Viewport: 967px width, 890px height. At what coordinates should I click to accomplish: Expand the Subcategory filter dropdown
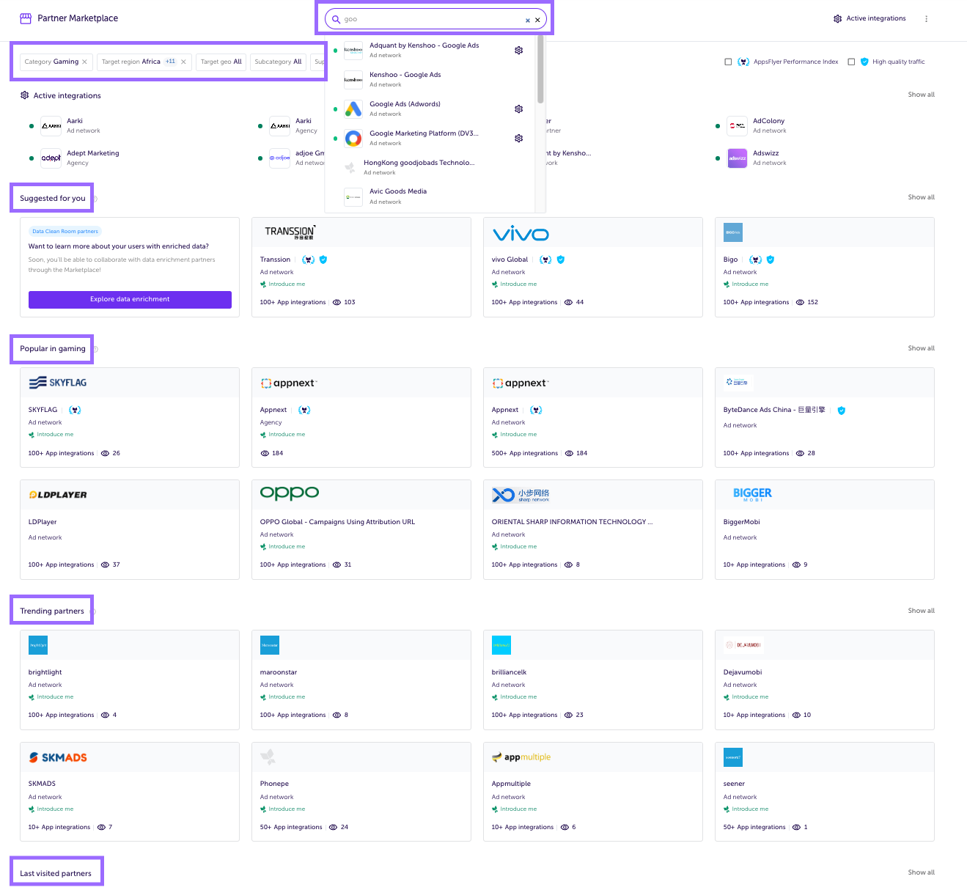click(278, 62)
